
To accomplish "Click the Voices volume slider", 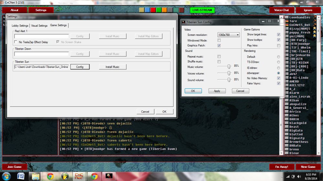I will 224,73.
